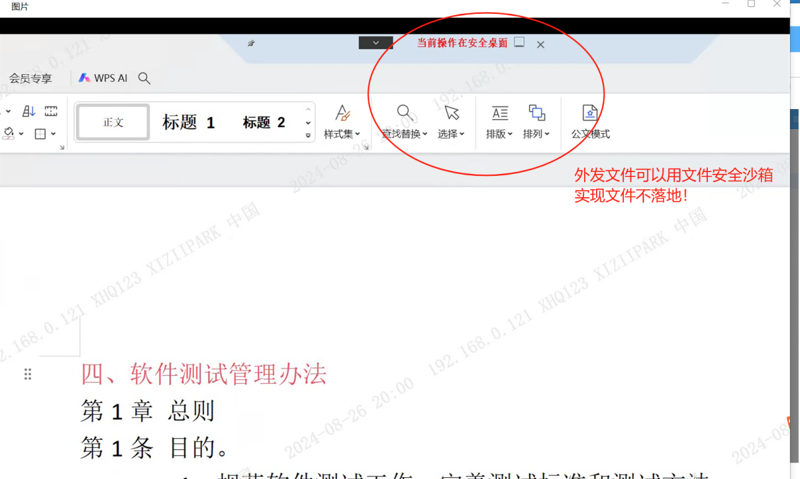
Task: Collapse the secure desktop dark dropdown bar
Action: pos(376,43)
